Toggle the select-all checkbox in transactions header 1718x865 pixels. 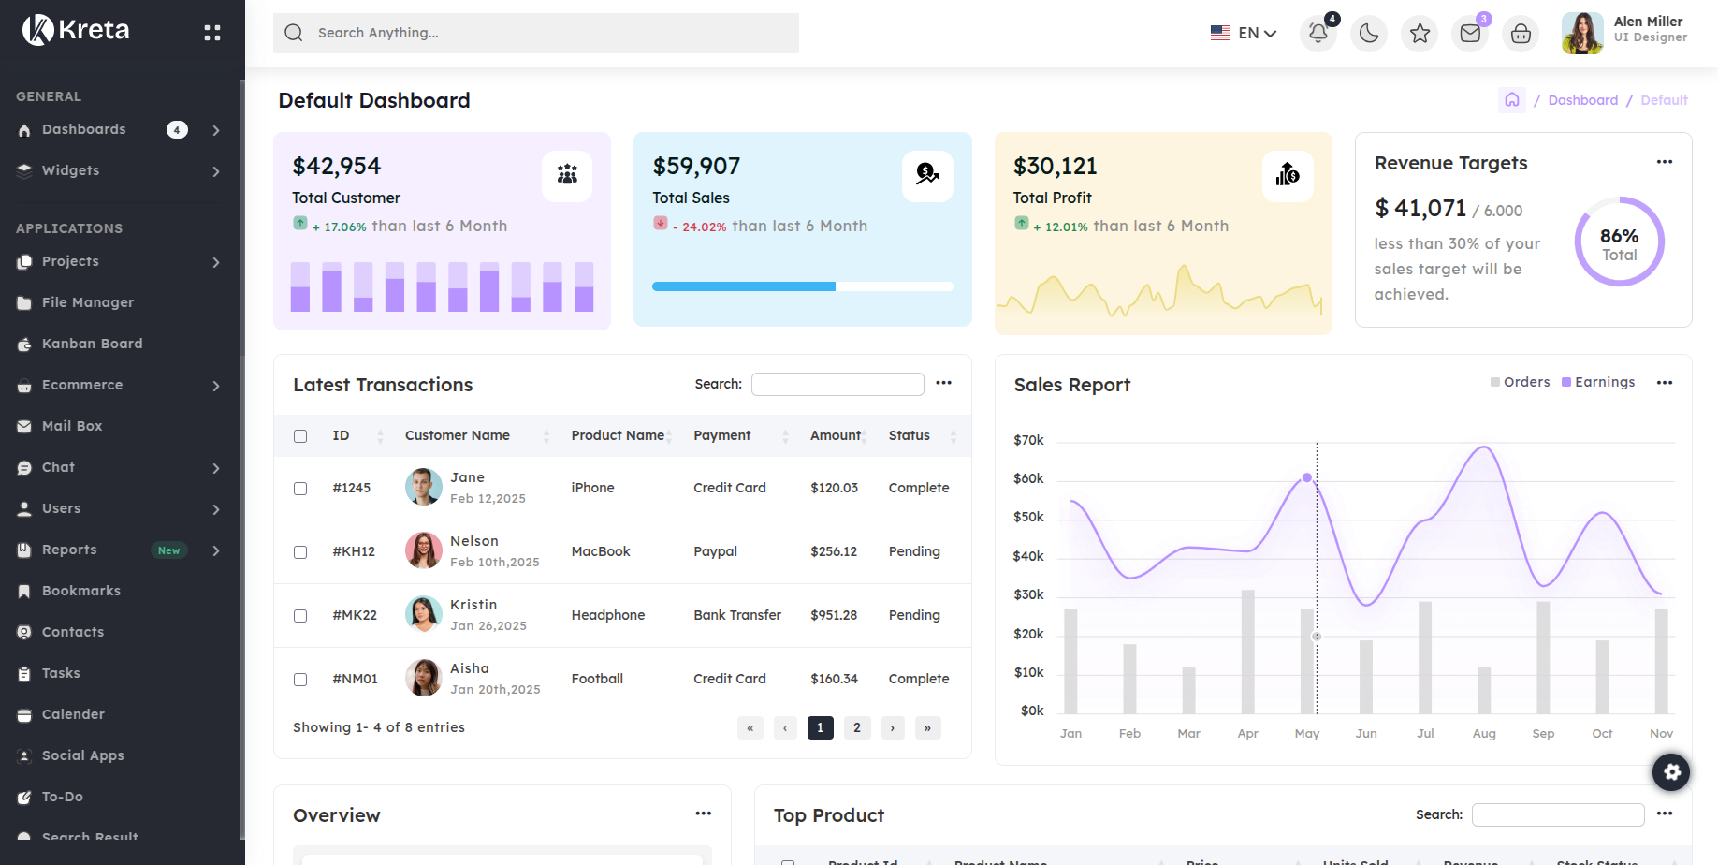click(300, 436)
